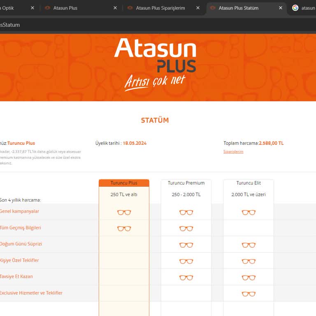Click glasses icon for Kişiye Özel Teklifler Turuncu Elit
This screenshot has height=316, width=316.
pos(249,261)
